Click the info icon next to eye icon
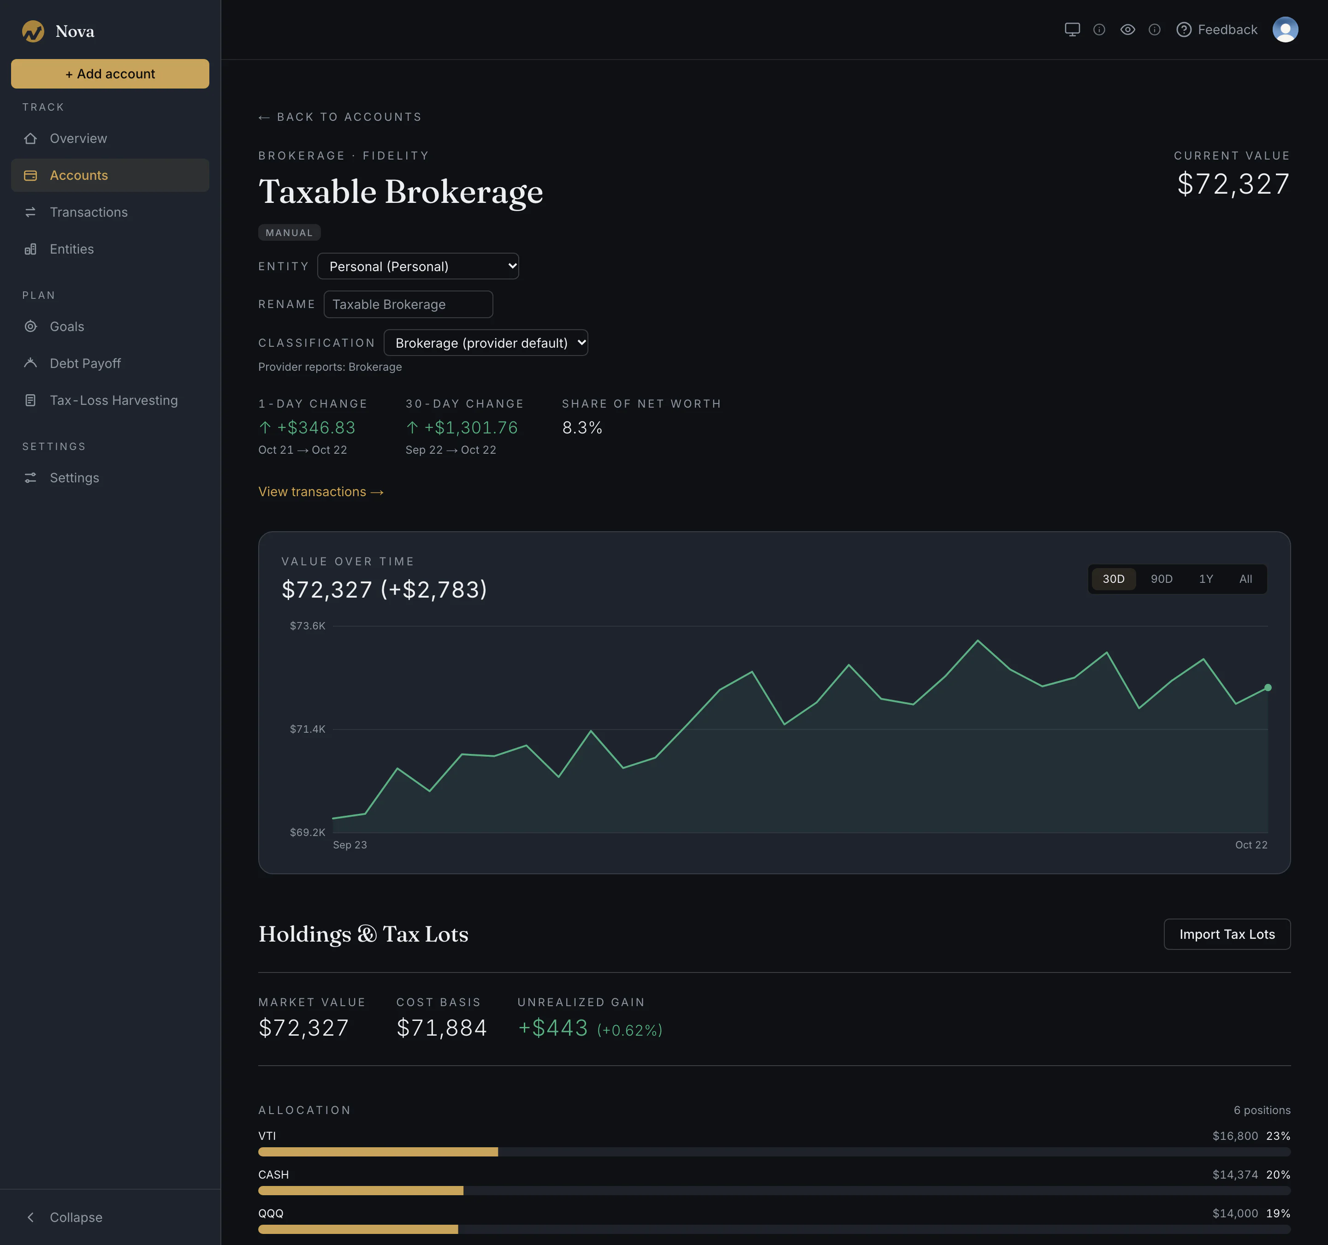Image resolution: width=1328 pixels, height=1245 pixels. tap(1154, 30)
